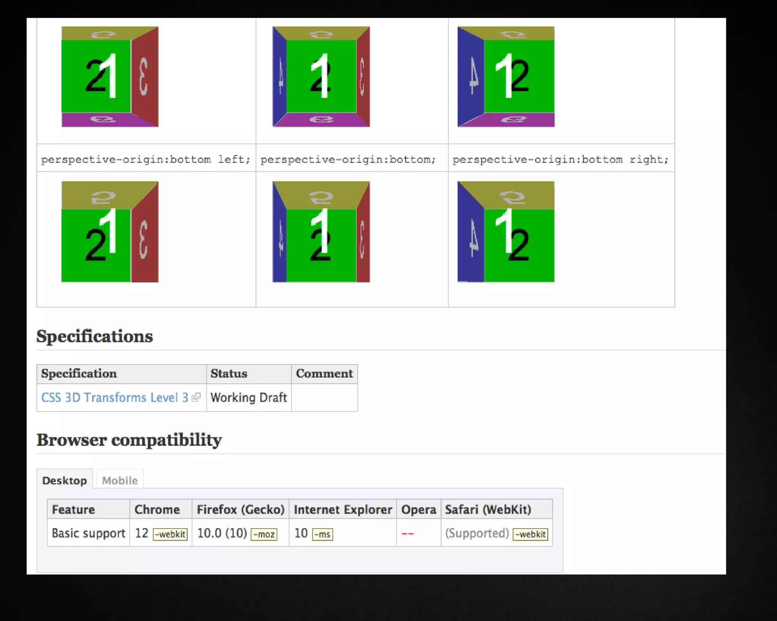The image size is (777, 621).
Task: Click the top-right cube with blue side
Action: (506, 77)
